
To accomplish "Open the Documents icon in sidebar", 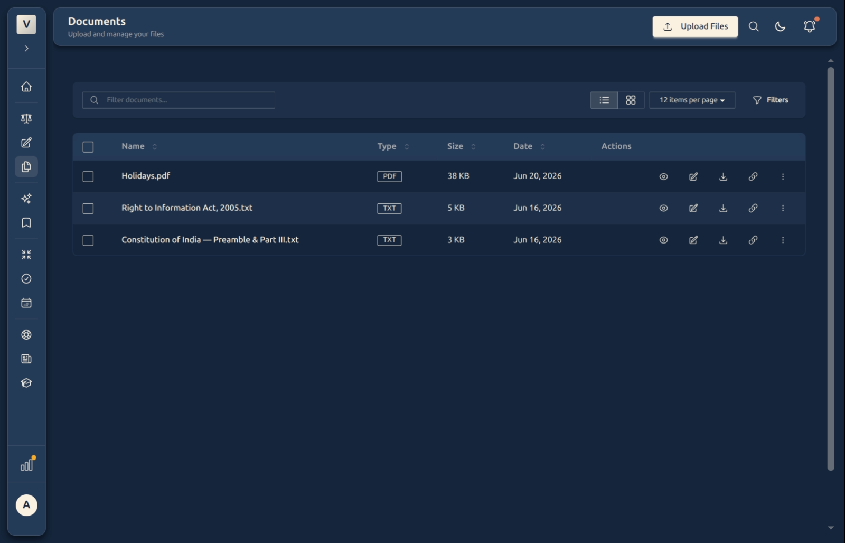I will (x=26, y=167).
